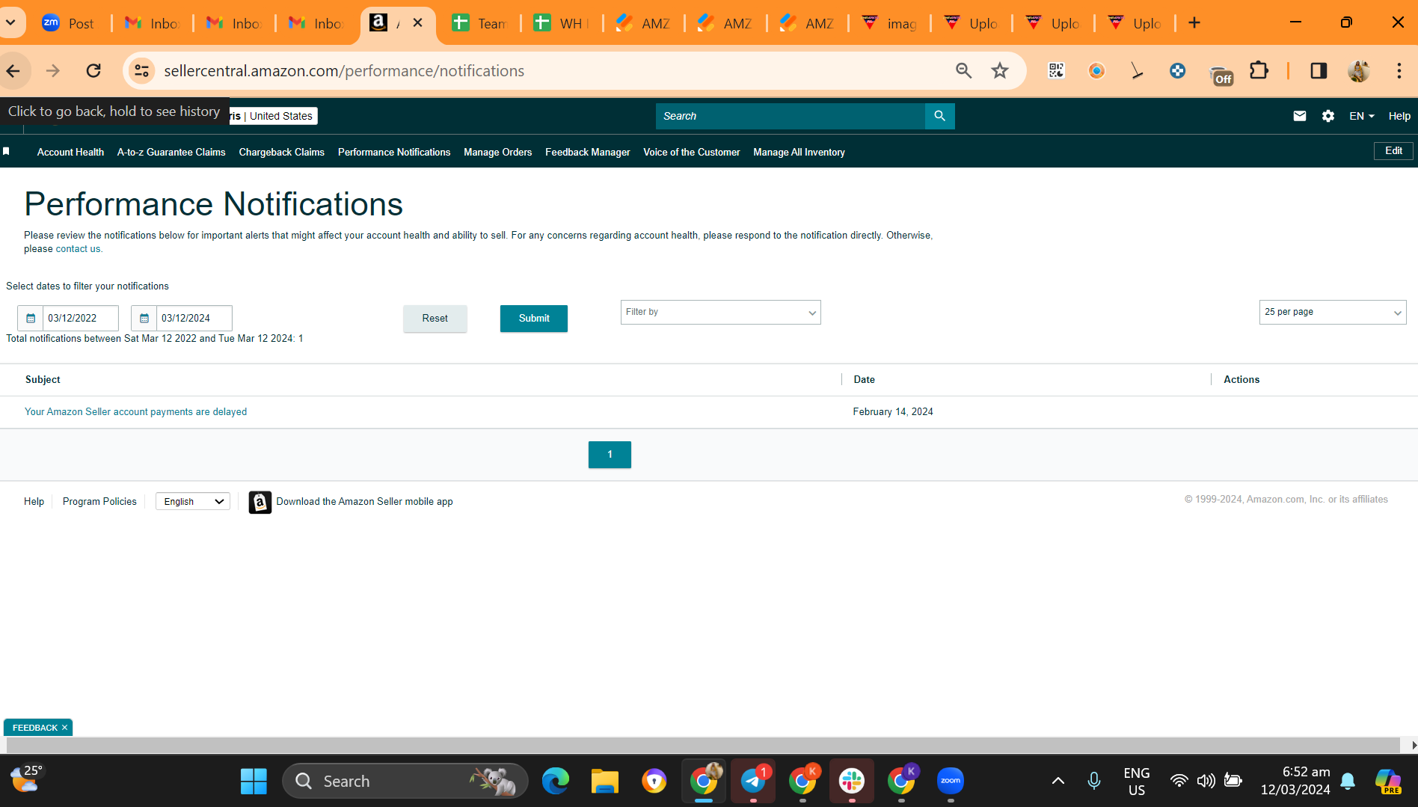Open Voice of the Customer
Screen dimensions: 1418x807
pos(692,152)
